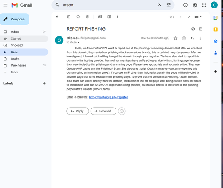Click the Reply button below message
The height and width of the screenshot is (188, 223).
pos(78,111)
